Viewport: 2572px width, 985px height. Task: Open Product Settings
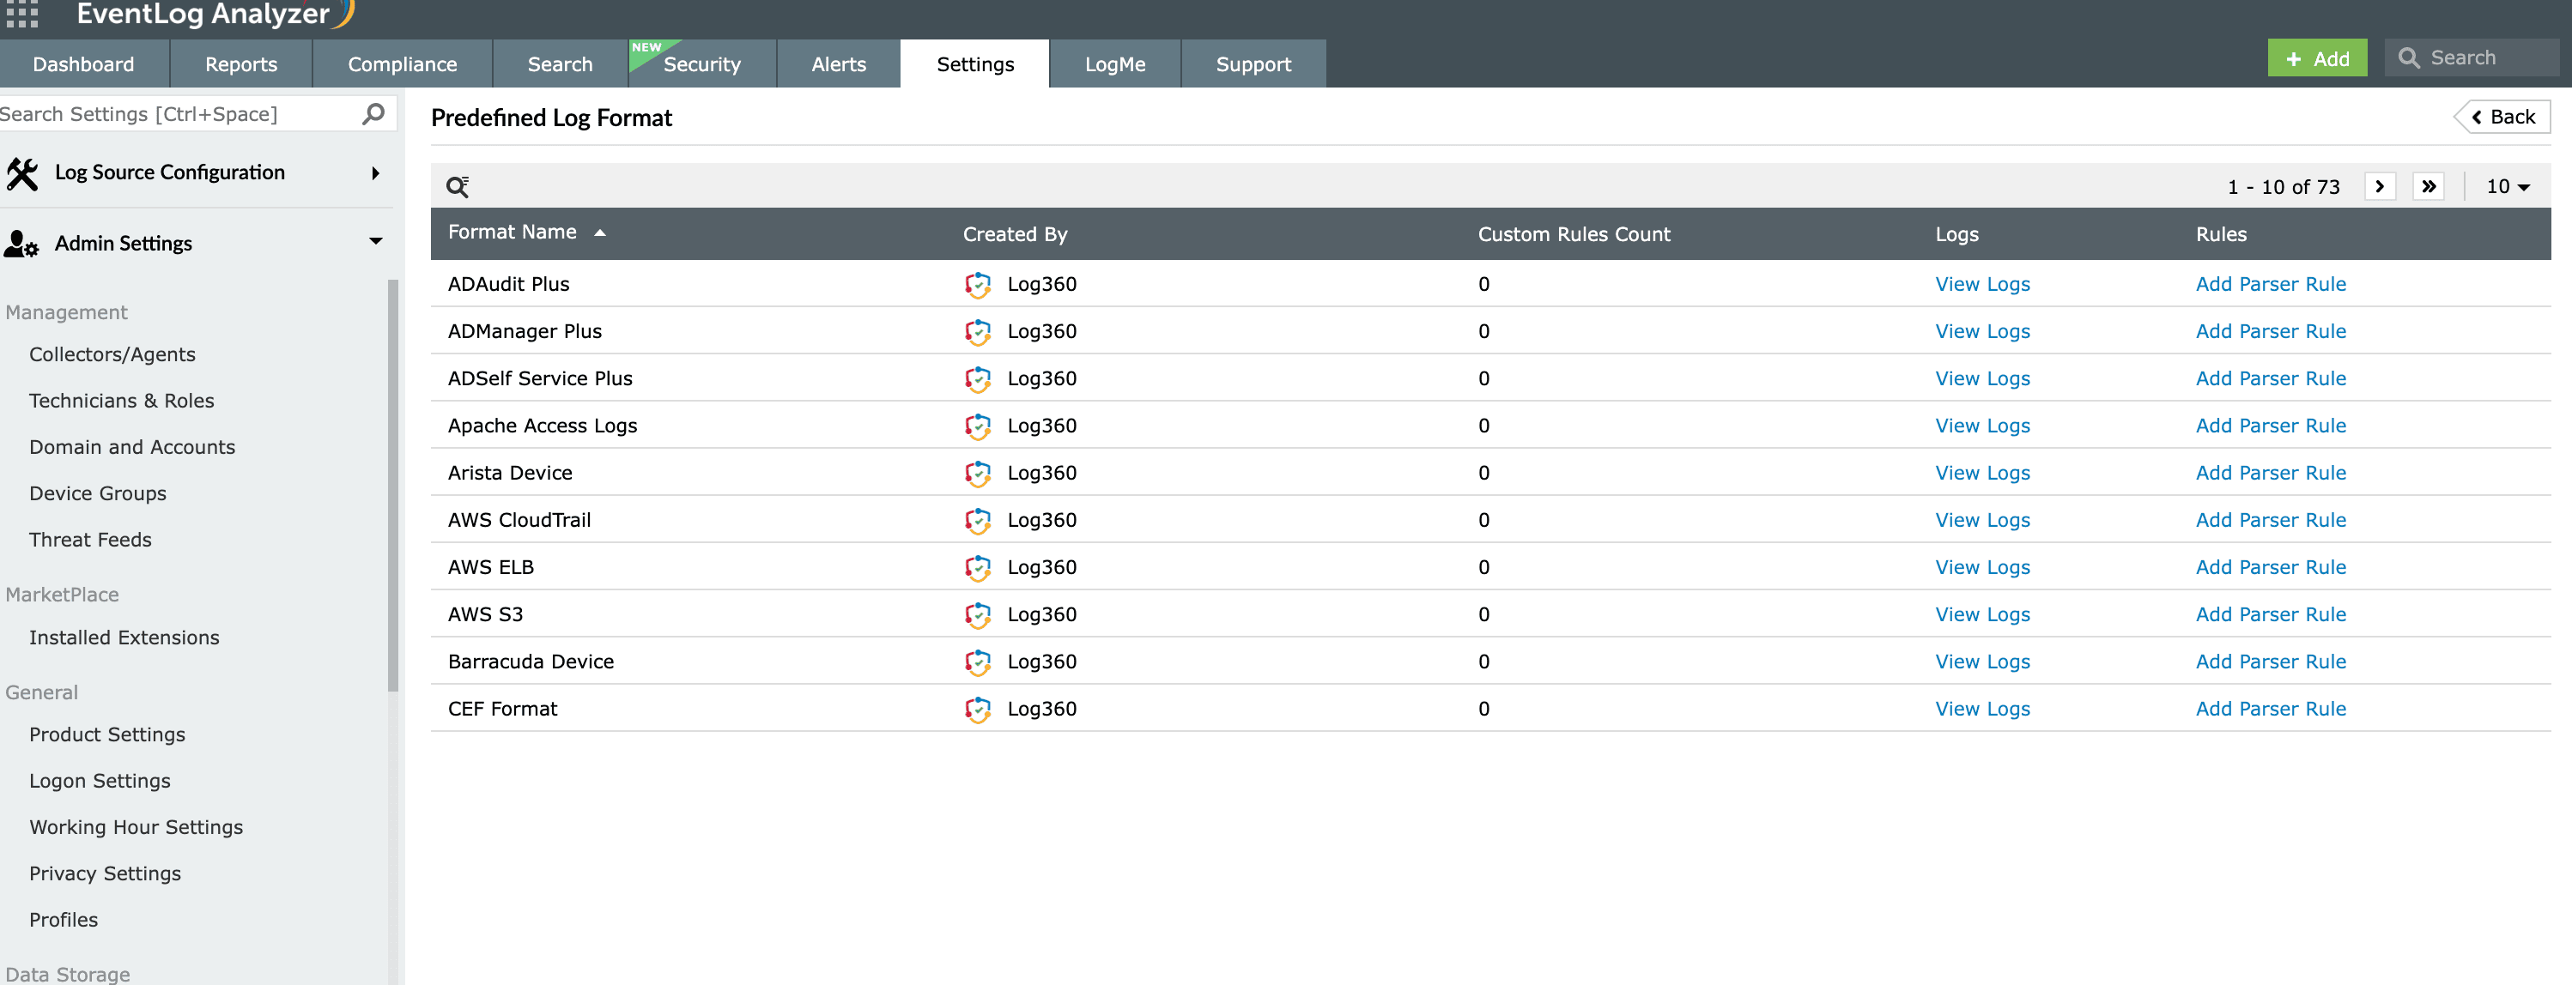tap(106, 734)
